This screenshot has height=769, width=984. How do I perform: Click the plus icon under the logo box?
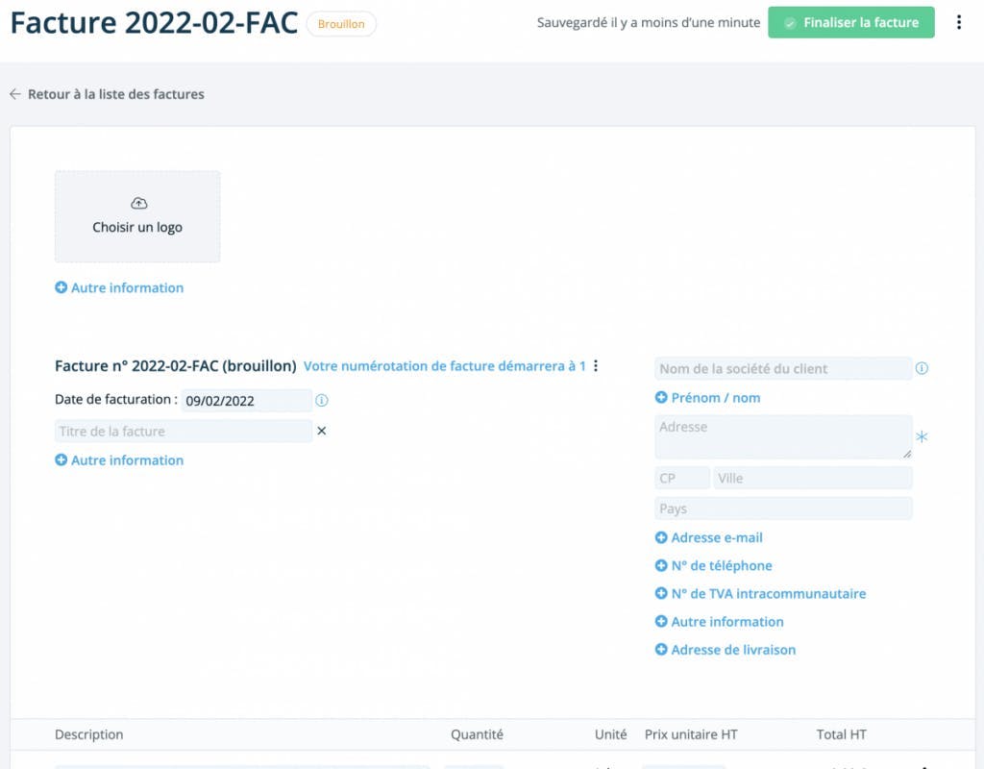pyautogui.click(x=61, y=287)
